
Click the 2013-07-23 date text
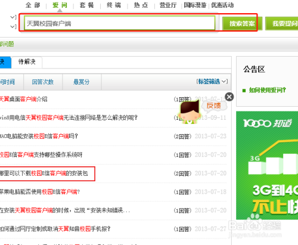210,136
